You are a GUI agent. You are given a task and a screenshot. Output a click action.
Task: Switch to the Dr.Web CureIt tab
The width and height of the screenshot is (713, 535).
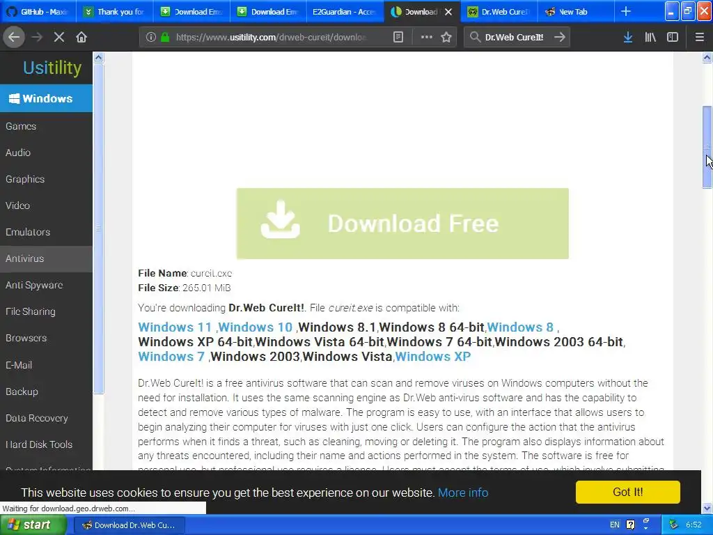(x=499, y=12)
